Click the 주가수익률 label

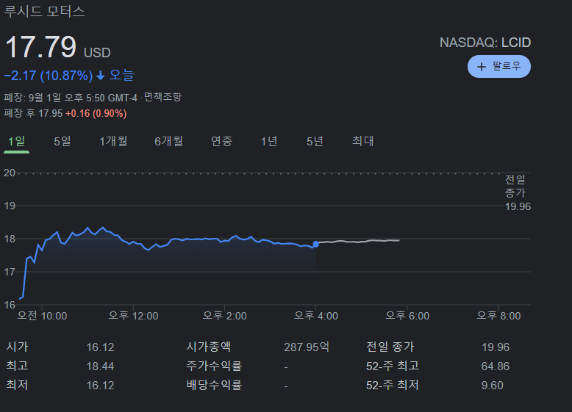[x=214, y=366]
